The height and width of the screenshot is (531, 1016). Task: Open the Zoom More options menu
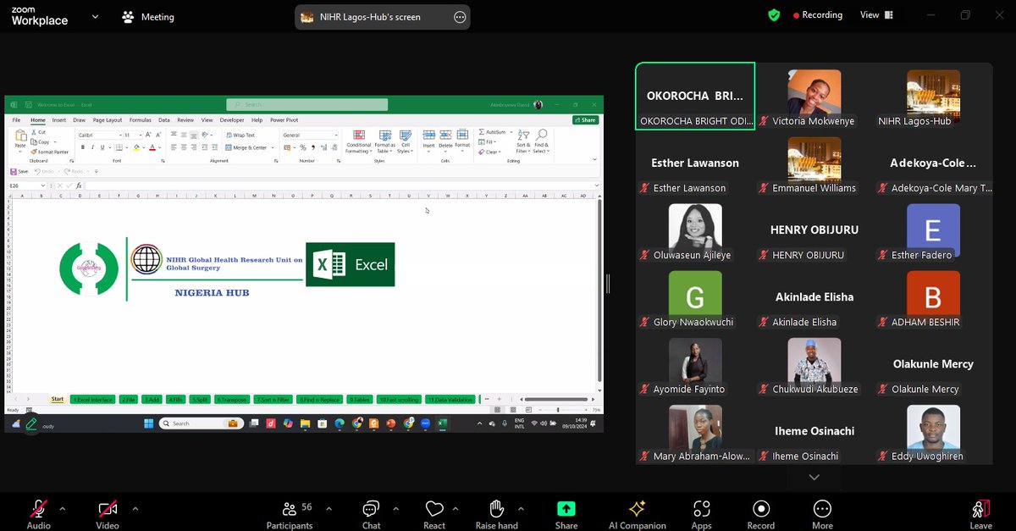(821, 513)
